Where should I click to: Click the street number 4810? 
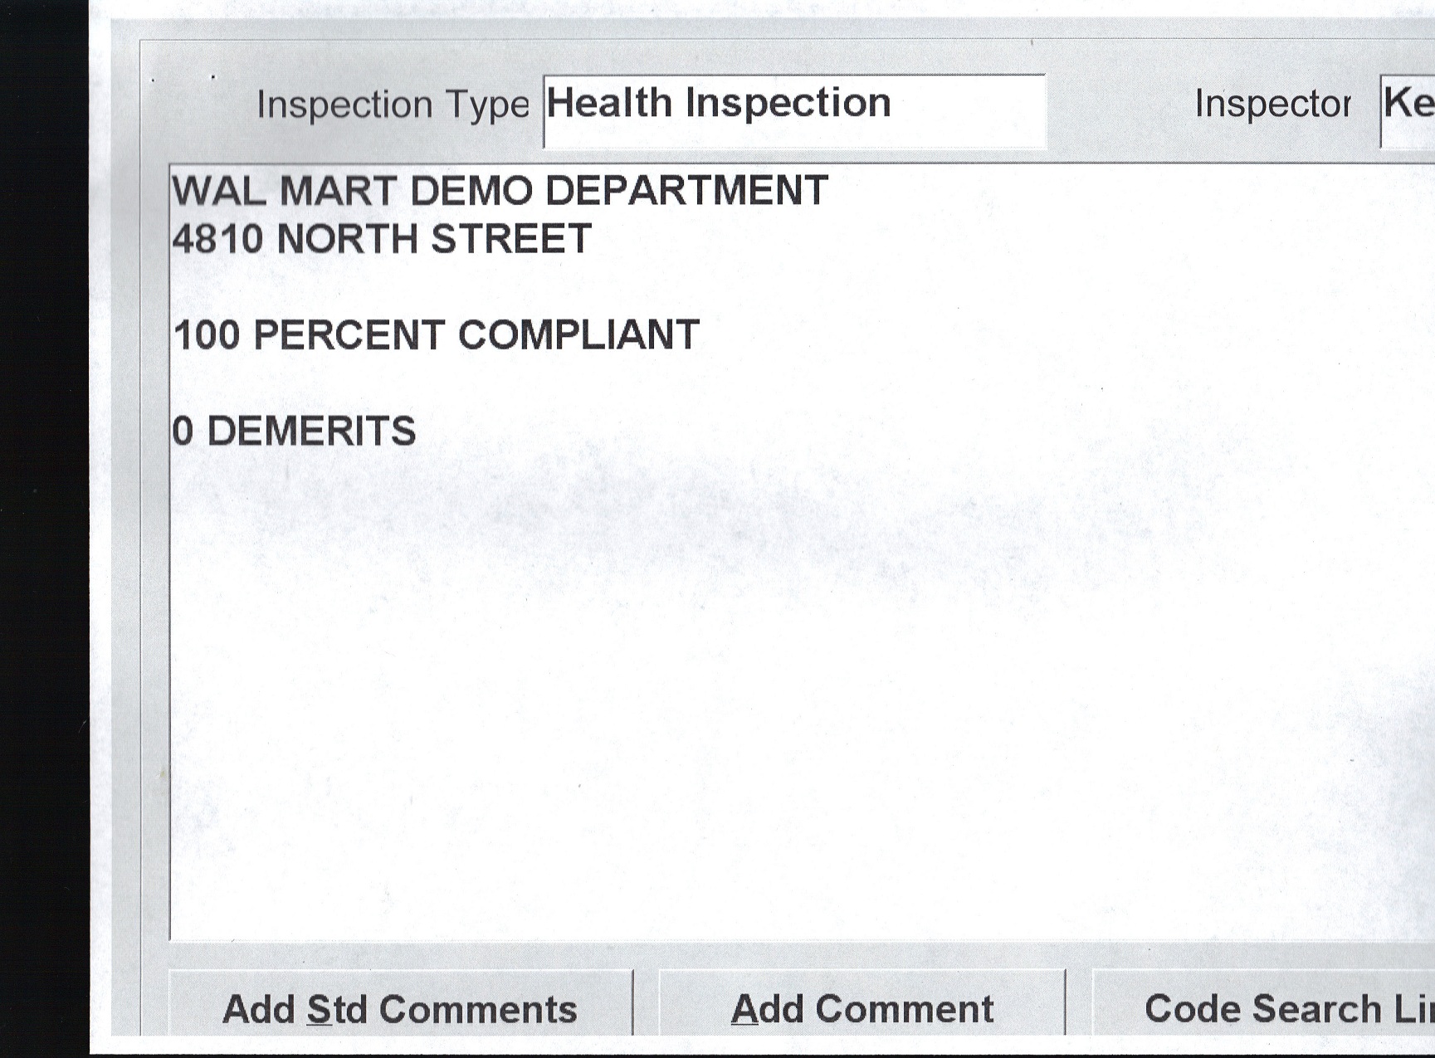[217, 240]
